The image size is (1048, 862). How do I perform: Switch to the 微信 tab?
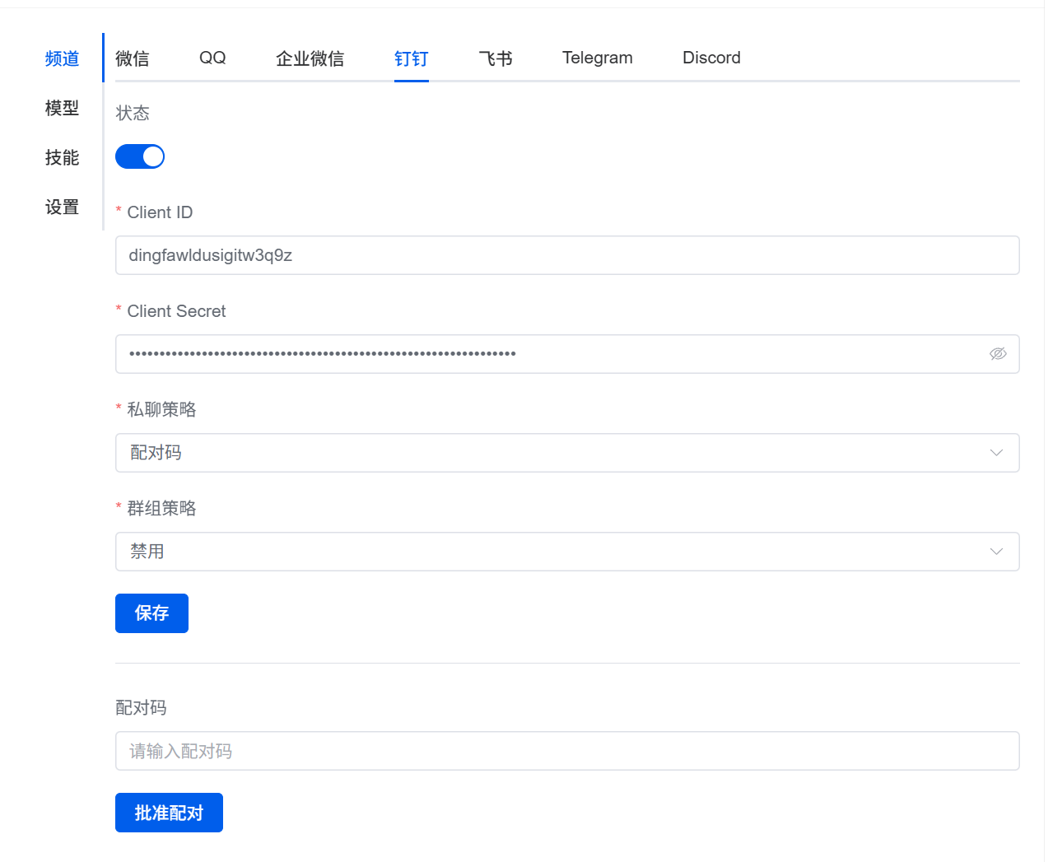133,58
